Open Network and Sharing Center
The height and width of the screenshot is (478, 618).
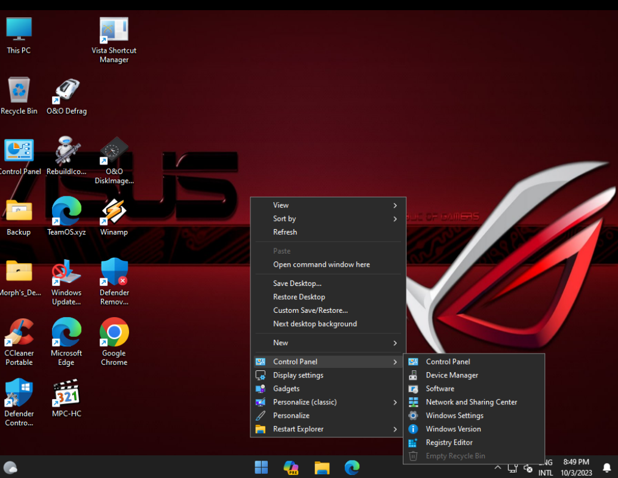(474, 402)
